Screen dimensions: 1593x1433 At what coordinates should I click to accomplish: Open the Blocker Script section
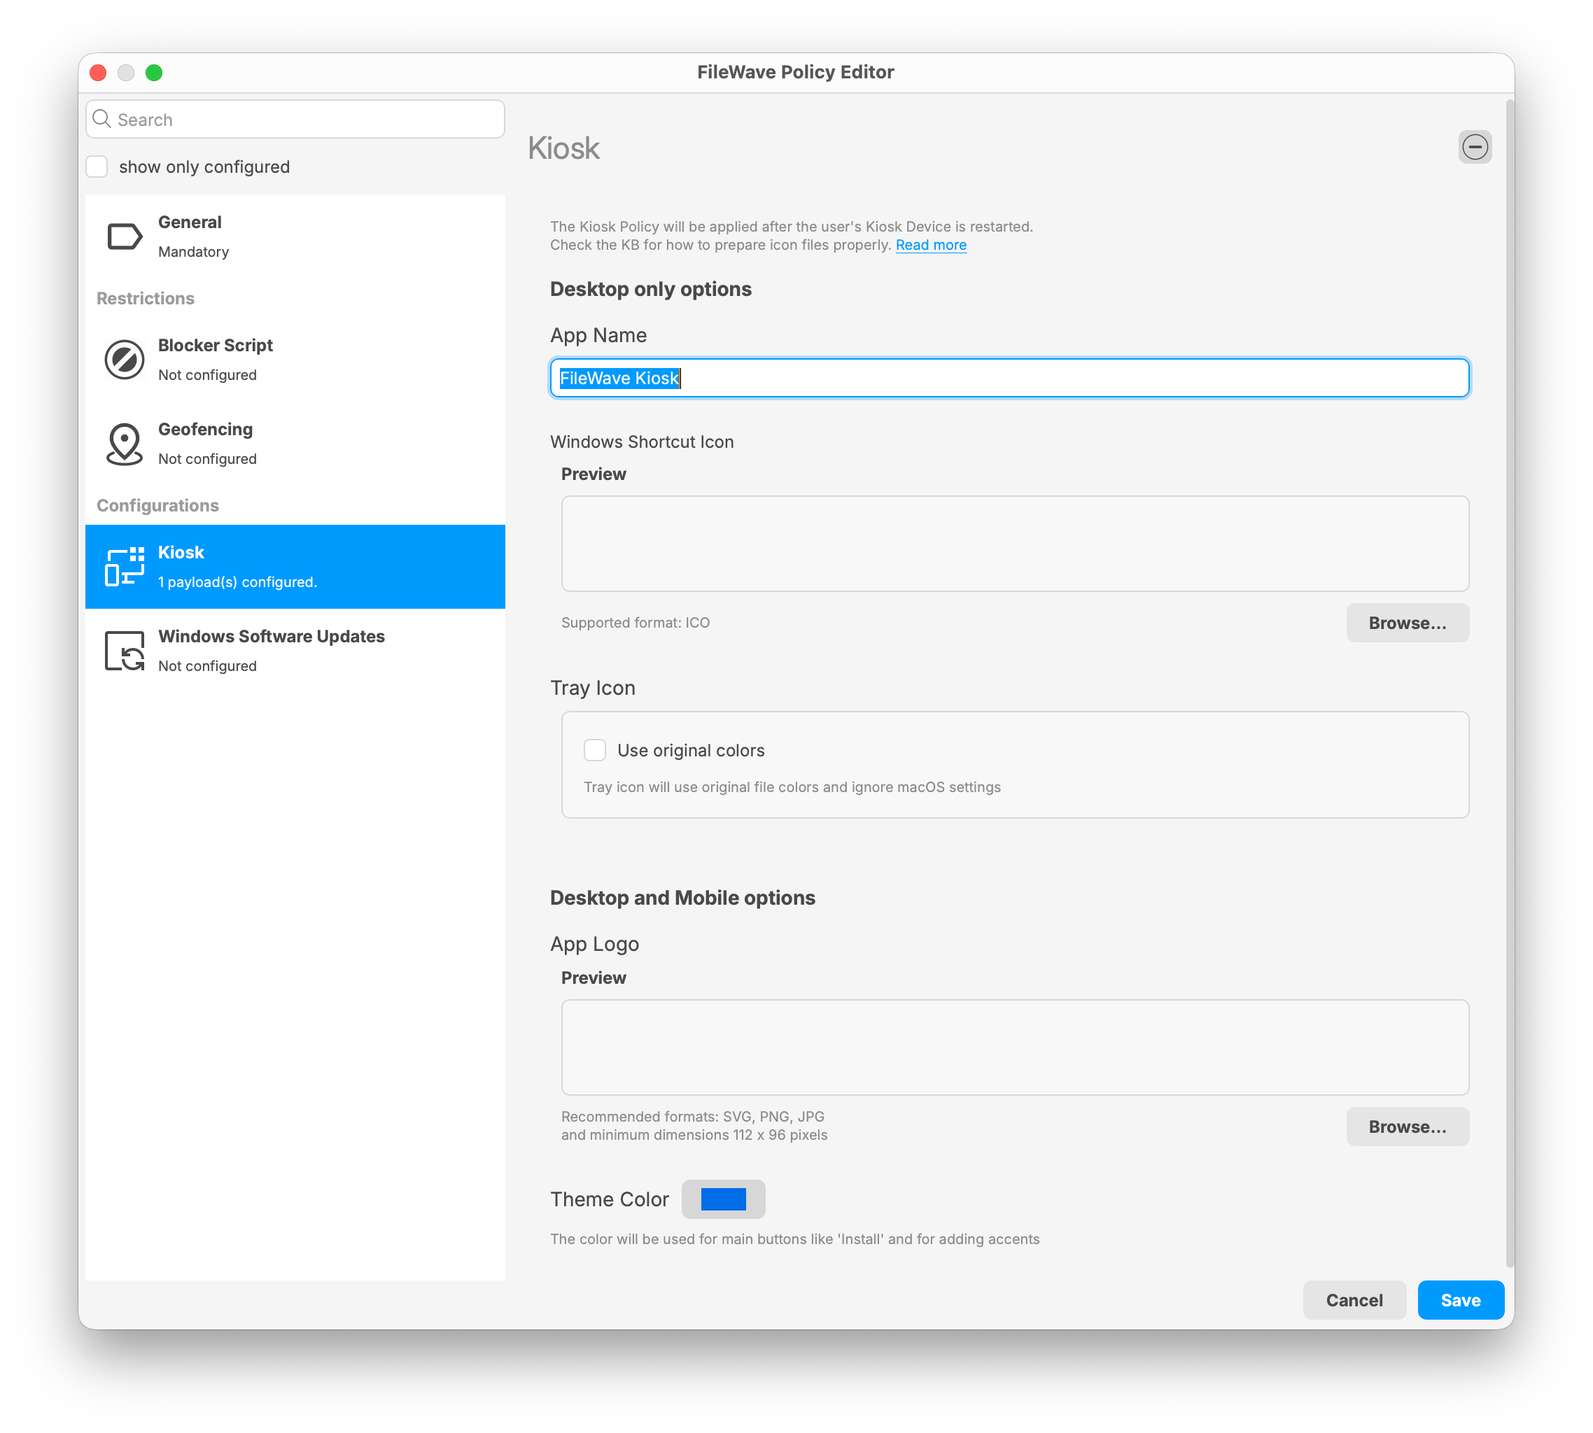[x=295, y=360]
